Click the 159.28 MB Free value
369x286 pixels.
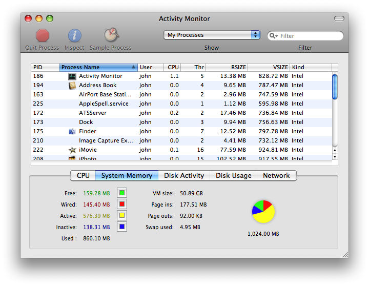tap(96, 194)
